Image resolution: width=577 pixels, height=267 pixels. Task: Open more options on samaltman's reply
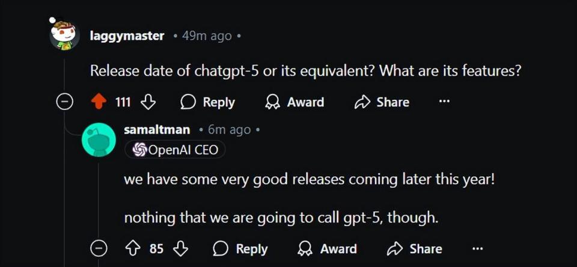(x=477, y=248)
